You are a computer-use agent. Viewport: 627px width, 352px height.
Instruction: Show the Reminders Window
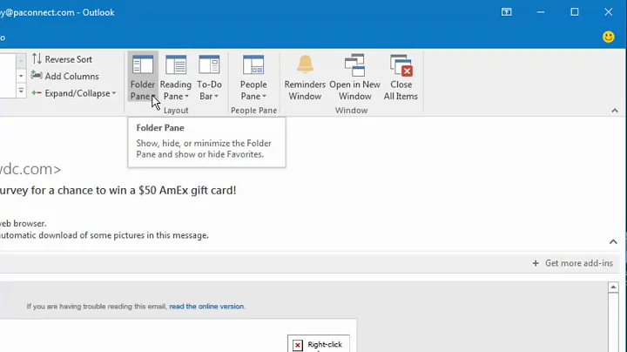pos(305,78)
